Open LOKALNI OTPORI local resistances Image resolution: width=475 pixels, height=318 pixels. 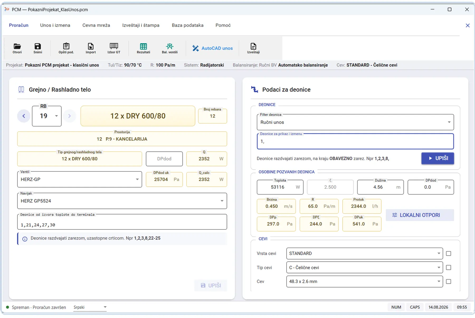420,215
